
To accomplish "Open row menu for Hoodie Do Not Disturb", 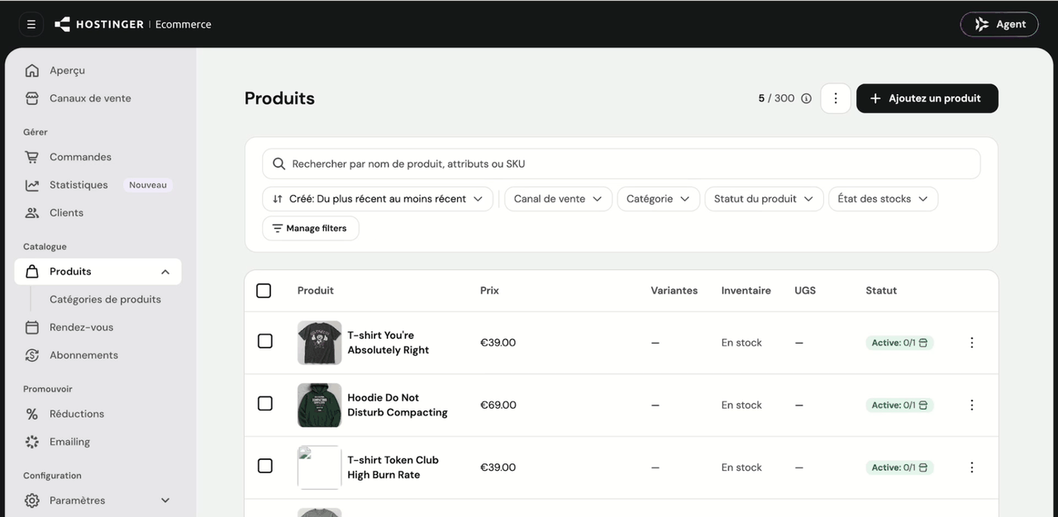I will pos(972,405).
